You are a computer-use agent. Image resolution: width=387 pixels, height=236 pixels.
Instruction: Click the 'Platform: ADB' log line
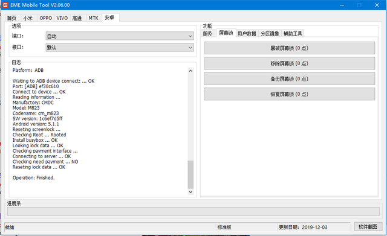28,70
